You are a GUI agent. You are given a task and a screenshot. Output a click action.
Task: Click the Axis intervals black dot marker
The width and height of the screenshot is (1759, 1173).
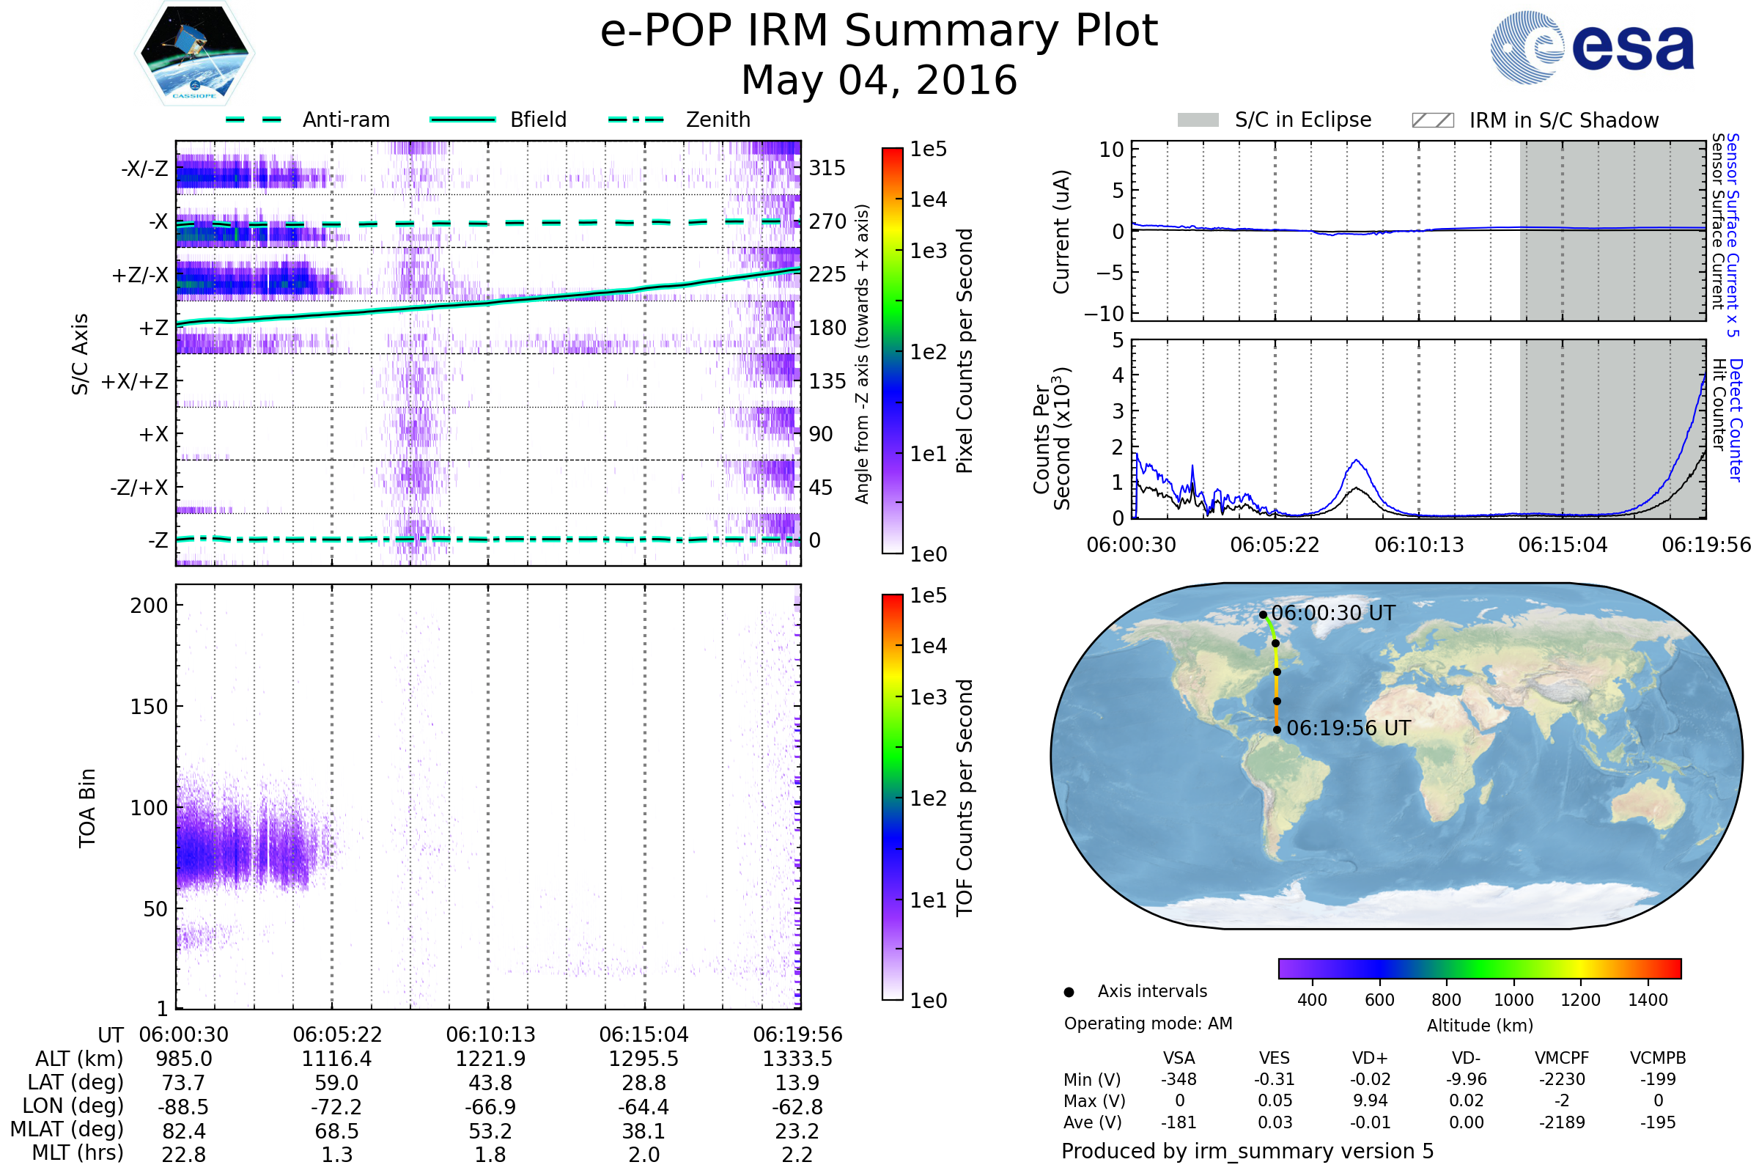pos(1069,992)
